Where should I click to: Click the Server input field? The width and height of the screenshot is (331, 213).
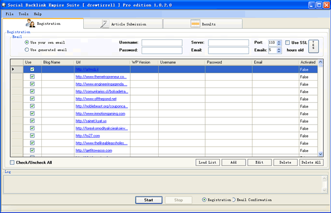[x=229, y=42]
